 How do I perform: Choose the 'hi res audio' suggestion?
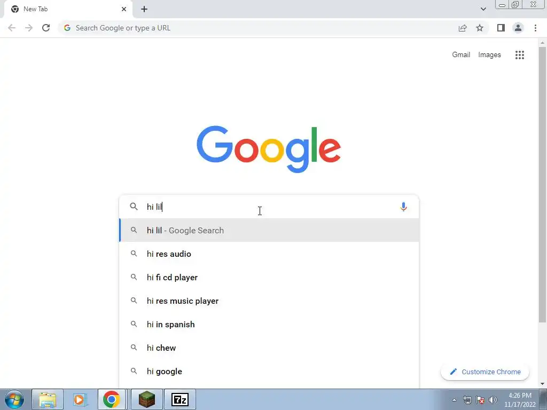coord(269,254)
